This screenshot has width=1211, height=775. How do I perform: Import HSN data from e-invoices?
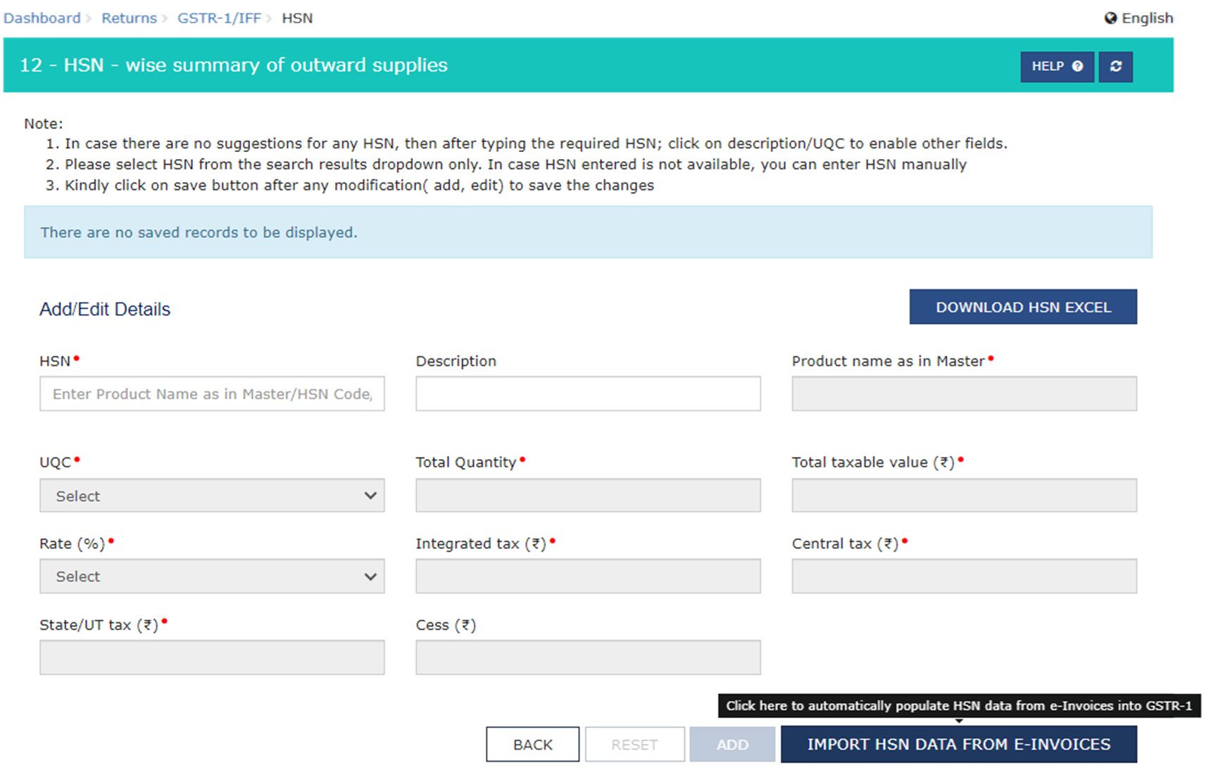point(958,745)
